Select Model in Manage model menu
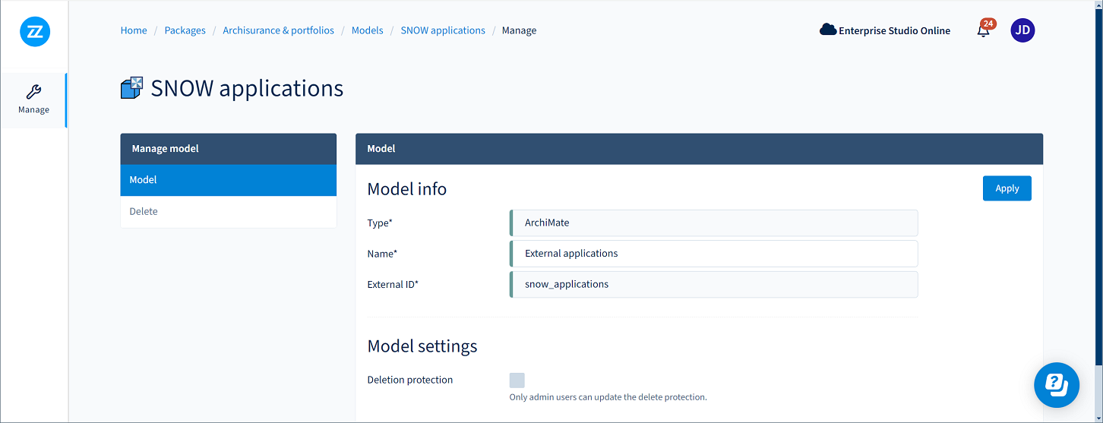 (x=228, y=180)
